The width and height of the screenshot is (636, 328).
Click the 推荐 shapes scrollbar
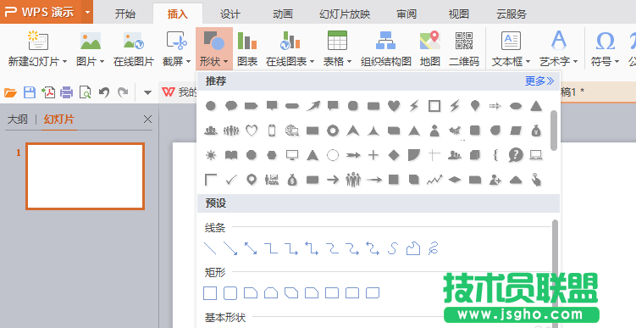tap(554, 131)
